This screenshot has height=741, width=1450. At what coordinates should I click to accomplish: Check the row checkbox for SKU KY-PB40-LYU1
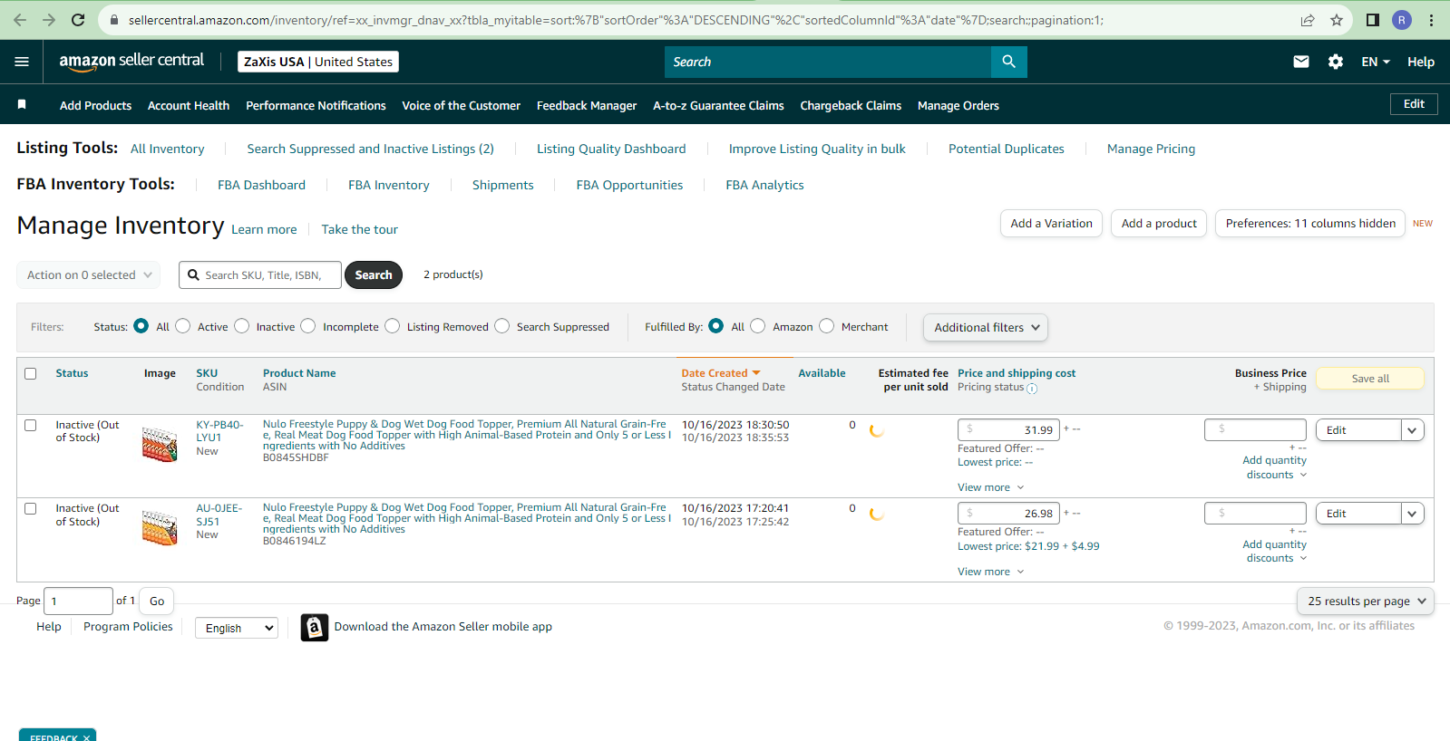(31, 425)
